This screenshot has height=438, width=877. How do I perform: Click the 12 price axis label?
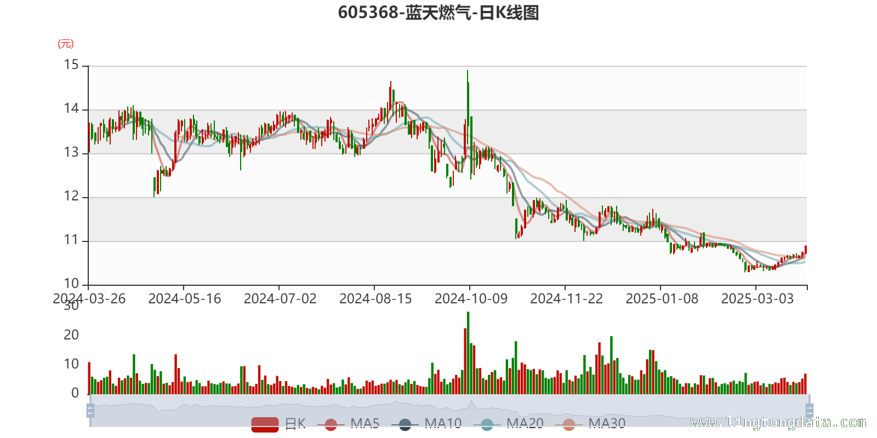coord(71,197)
